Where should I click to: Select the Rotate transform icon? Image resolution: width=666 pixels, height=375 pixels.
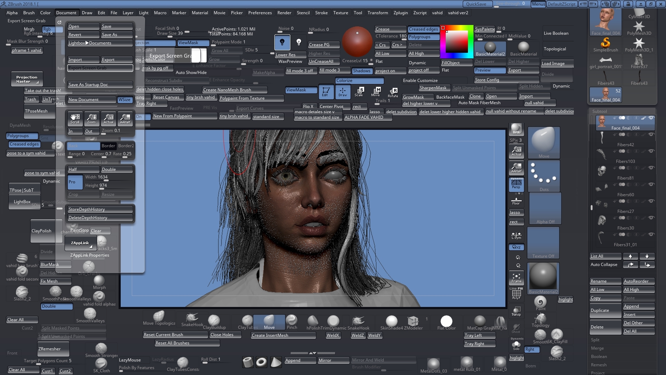(393, 92)
